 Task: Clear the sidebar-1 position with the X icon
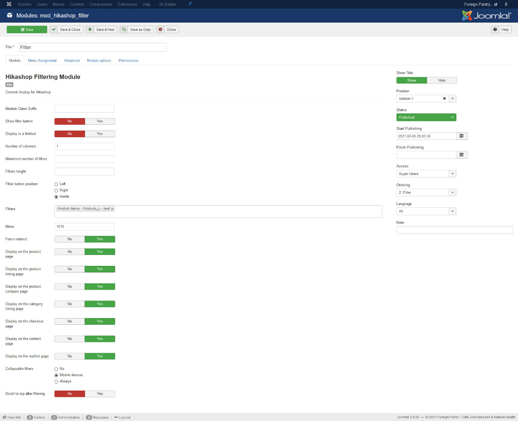pyautogui.click(x=444, y=99)
